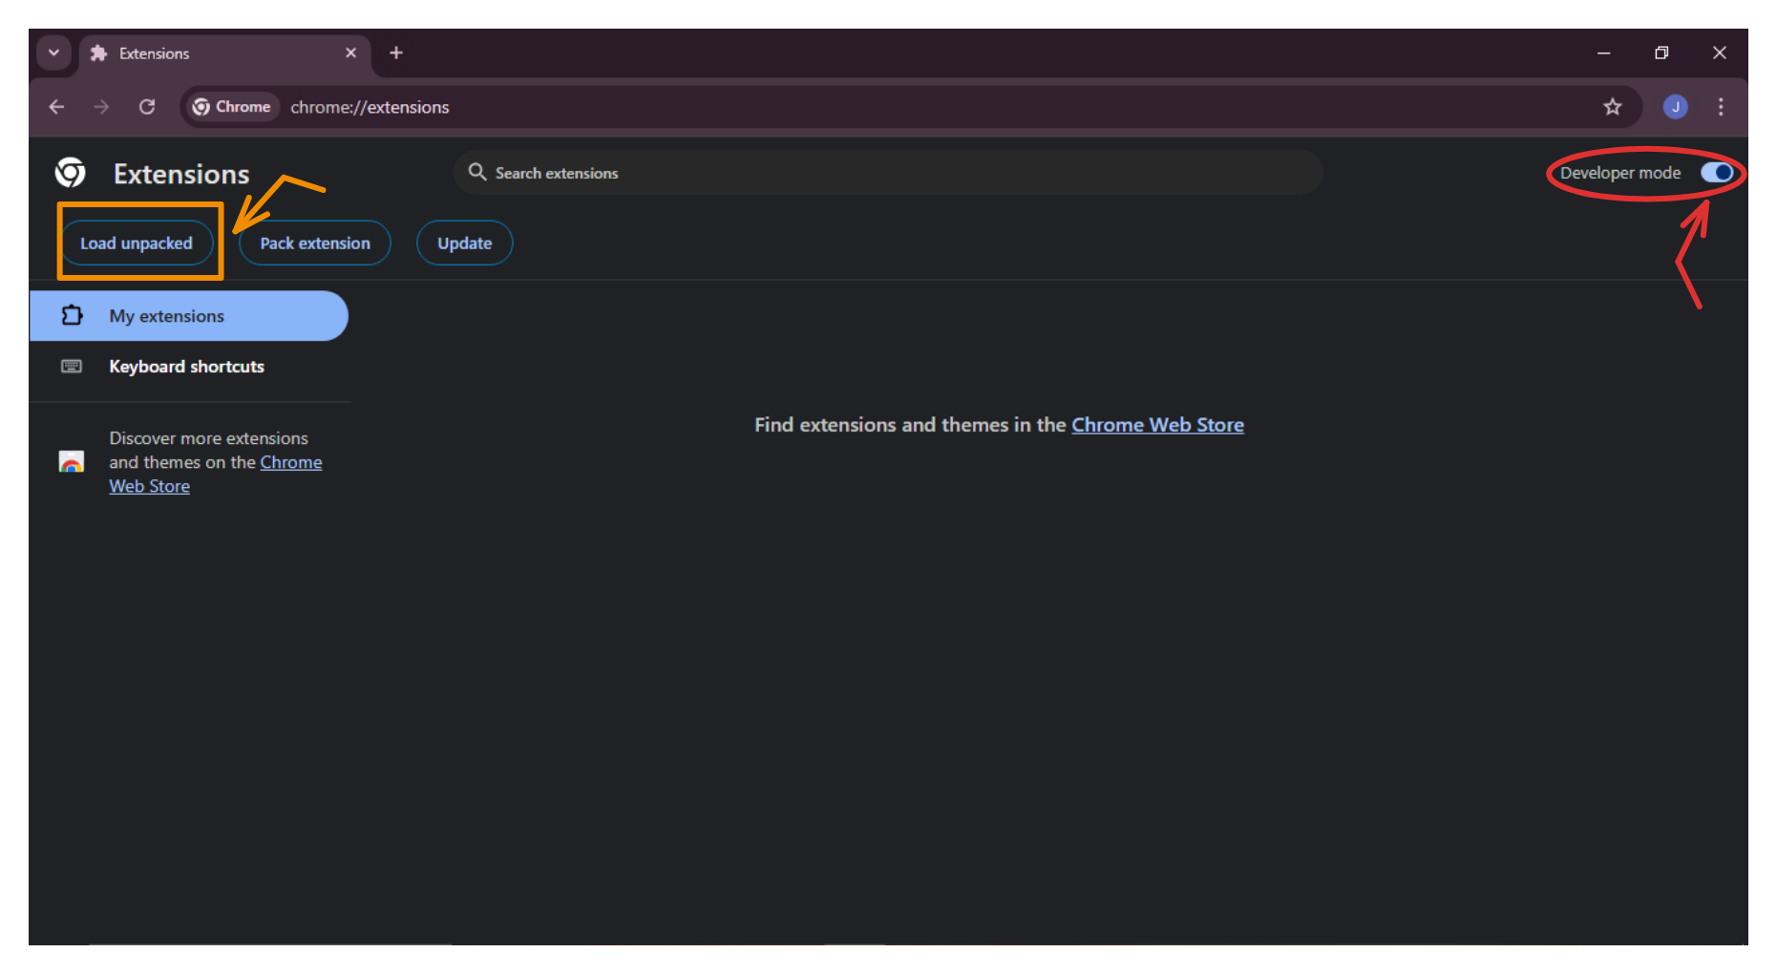Focus the Search extensions field
This screenshot has width=1777, height=974.
888,173
